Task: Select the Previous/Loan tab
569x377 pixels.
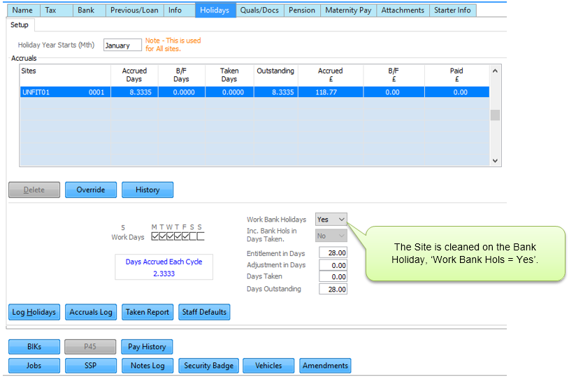Action: (x=134, y=10)
